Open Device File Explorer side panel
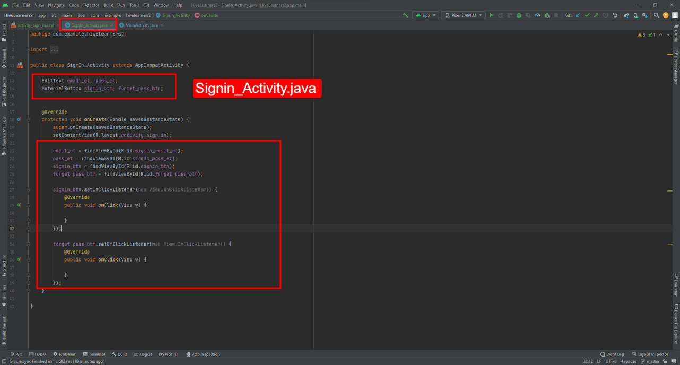The height and width of the screenshot is (365, 680). 676,324
